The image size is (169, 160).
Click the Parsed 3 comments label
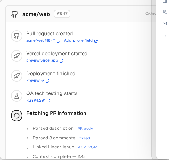[x=54, y=138]
